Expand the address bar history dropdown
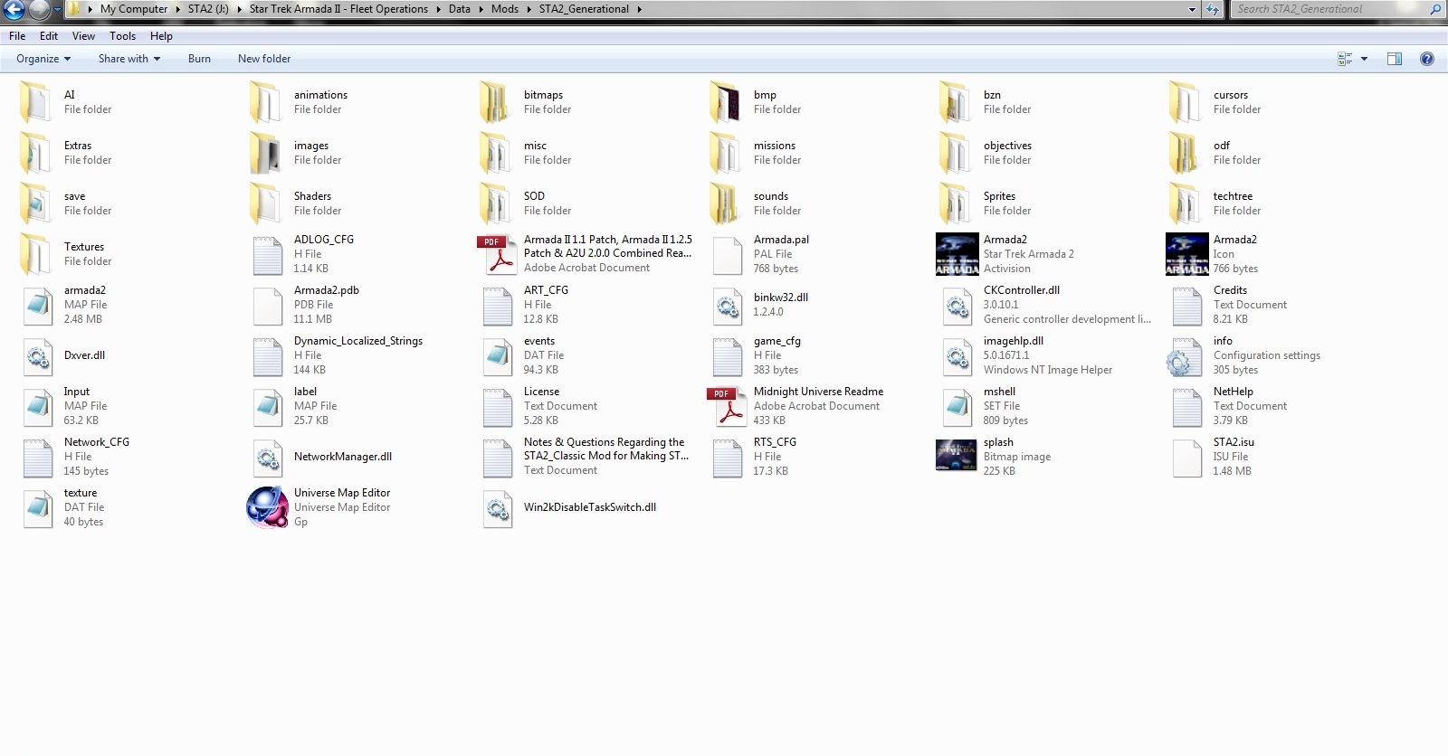 [x=1192, y=9]
